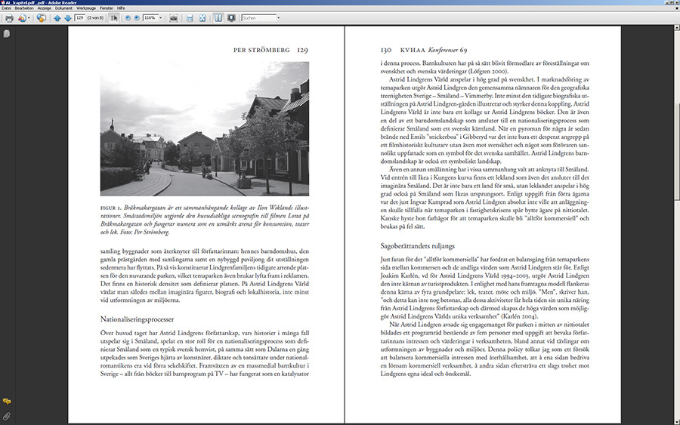Click the fit-width scrolling page icon
Screen dimensions: 680x425
190,18
